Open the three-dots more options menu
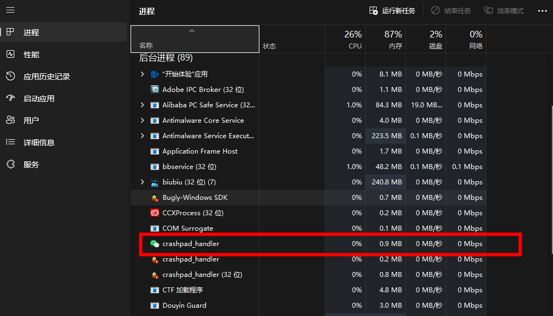 [x=542, y=11]
